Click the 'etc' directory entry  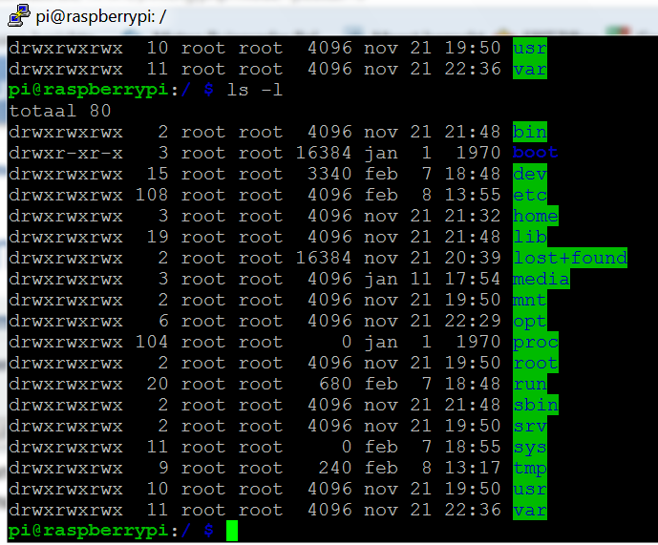click(530, 195)
